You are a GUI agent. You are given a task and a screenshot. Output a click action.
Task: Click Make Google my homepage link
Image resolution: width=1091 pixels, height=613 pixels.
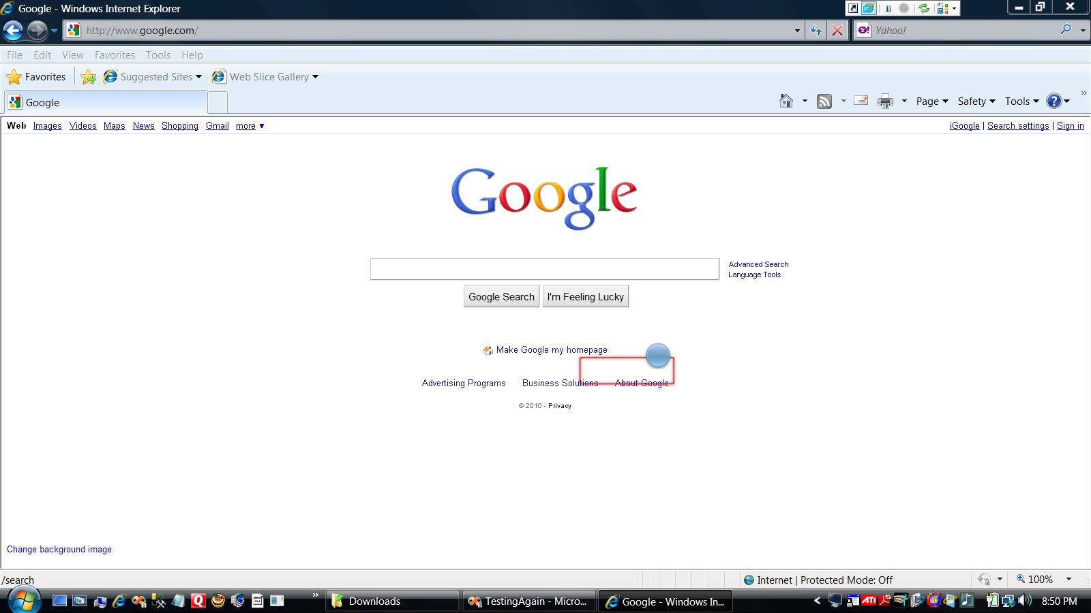(552, 350)
